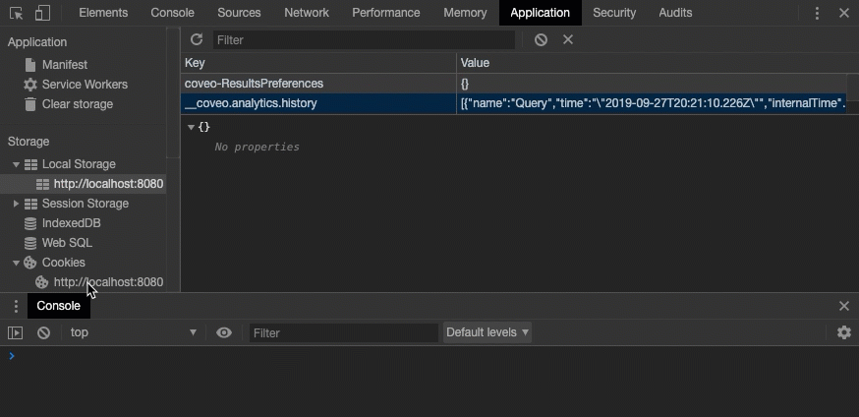Switch to the Performance tab

tap(385, 13)
